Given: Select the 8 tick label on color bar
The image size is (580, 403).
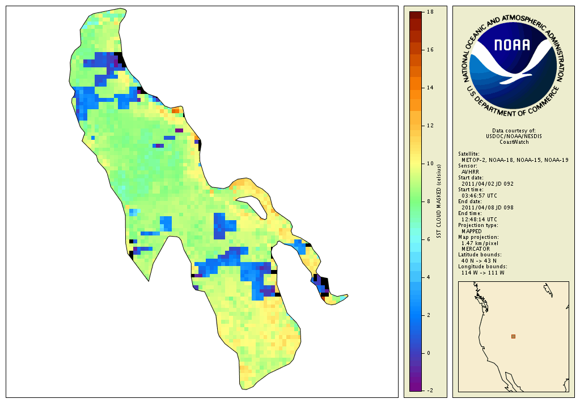Looking at the screenshot, I should [429, 201].
